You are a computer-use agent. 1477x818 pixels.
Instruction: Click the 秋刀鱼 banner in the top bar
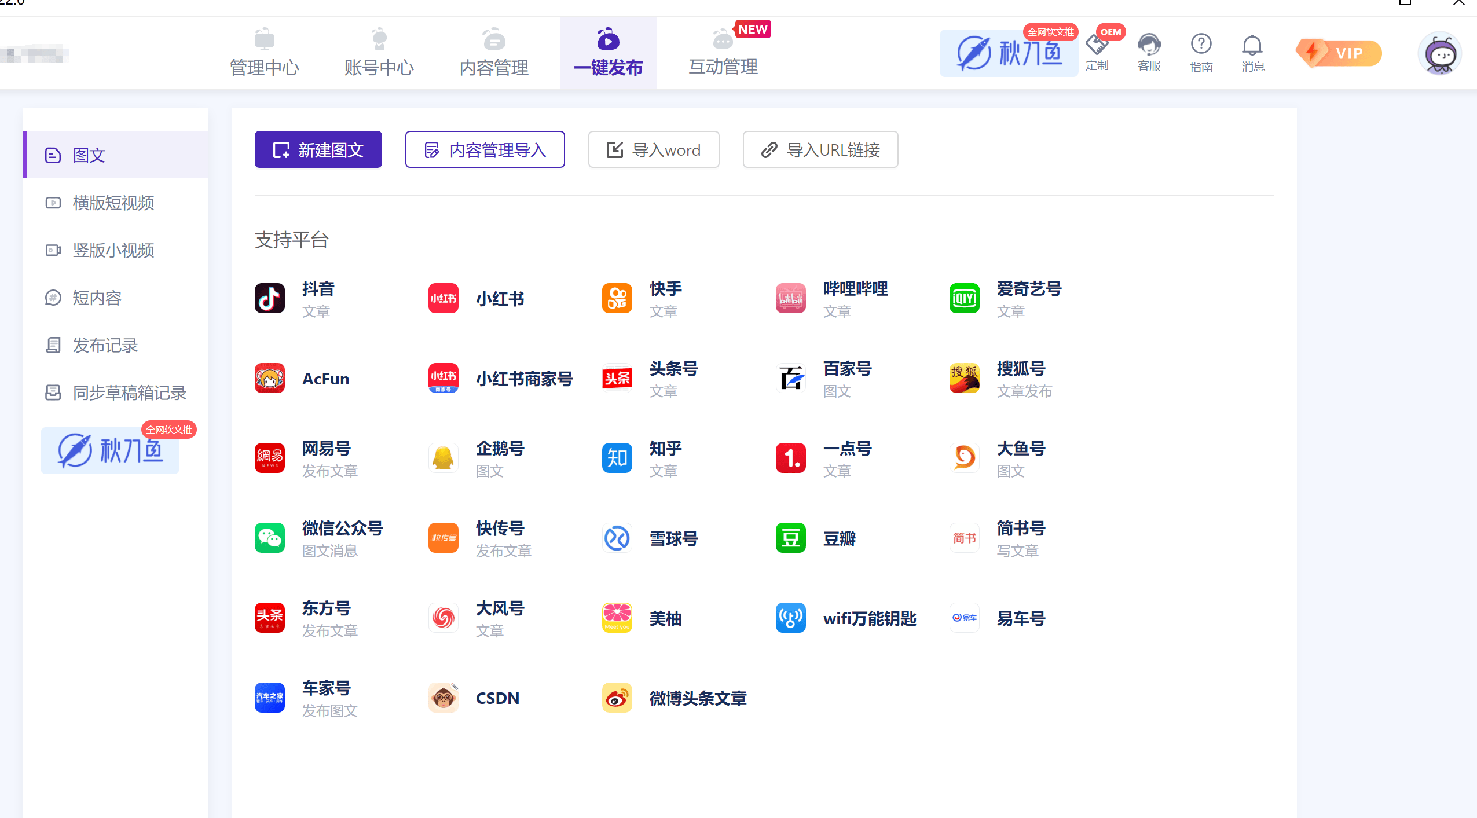(1009, 53)
